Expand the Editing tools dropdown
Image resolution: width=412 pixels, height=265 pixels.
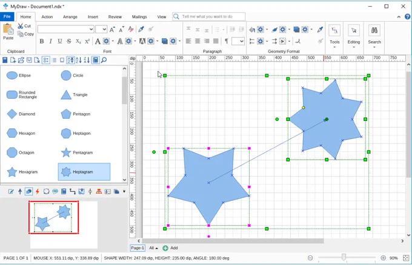[354, 36]
